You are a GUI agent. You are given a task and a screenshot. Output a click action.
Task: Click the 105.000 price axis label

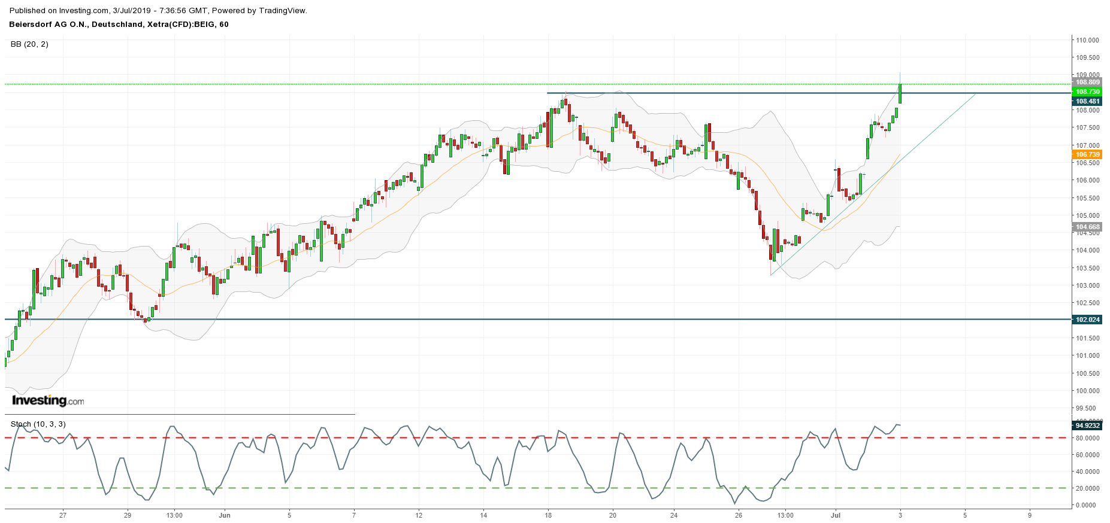pos(1087,215)
